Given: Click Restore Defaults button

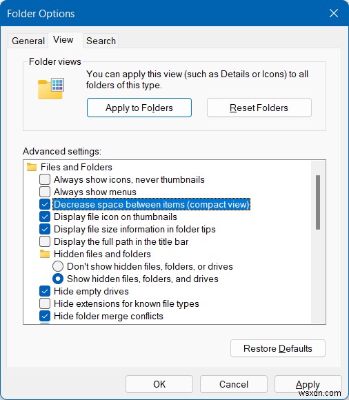Looking at the screenshot, I should pos(278,348).
